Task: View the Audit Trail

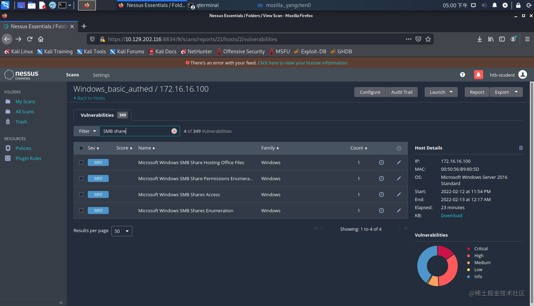Action: (402, 92)
